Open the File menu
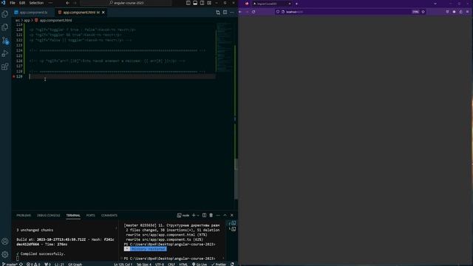 (13, 3)
